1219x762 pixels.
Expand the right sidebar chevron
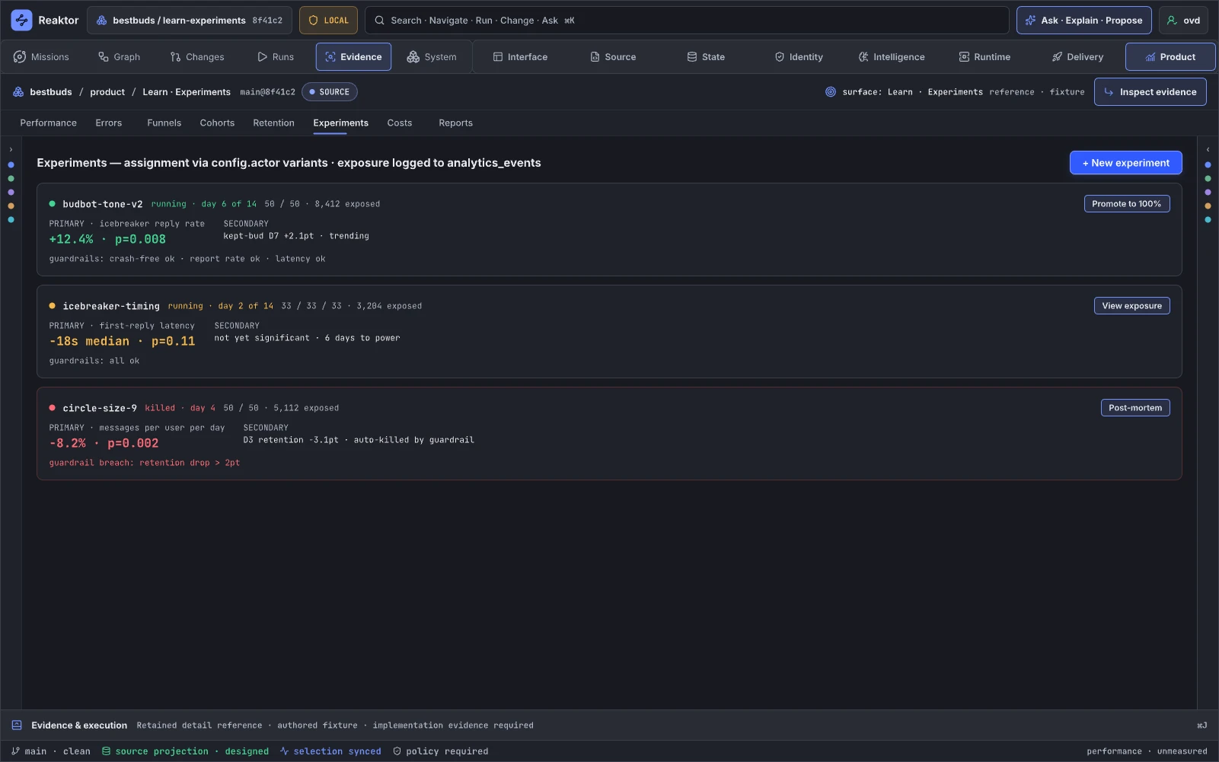(1208, 150)
